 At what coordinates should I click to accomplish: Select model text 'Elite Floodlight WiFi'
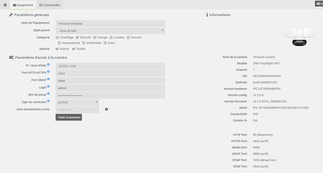[266, 63]
